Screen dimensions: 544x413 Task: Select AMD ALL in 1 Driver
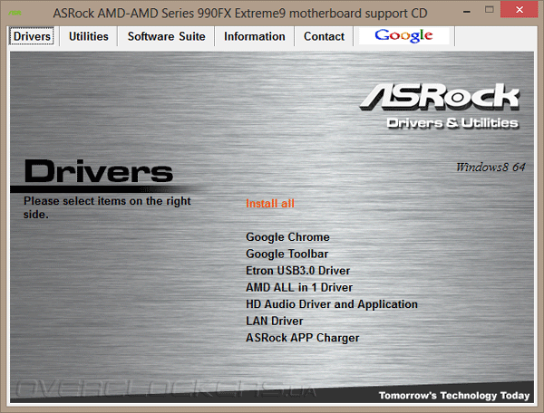tap(299, 287)
